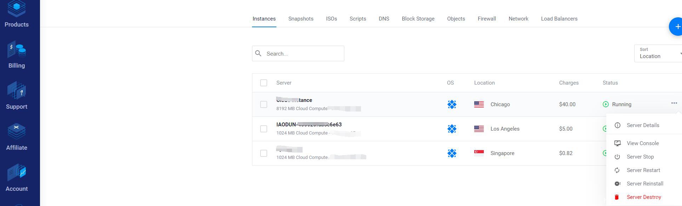Image resolution: width=682 pixels, height=206 pixels.
Task: Focus the Search input field
Action: click(x=303, y=54)
